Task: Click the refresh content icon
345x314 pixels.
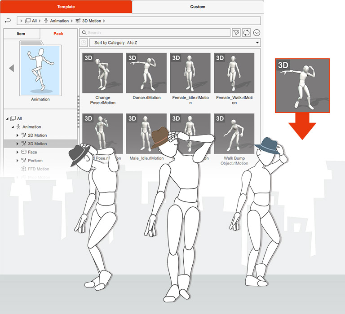Action: tap(247, 32)
